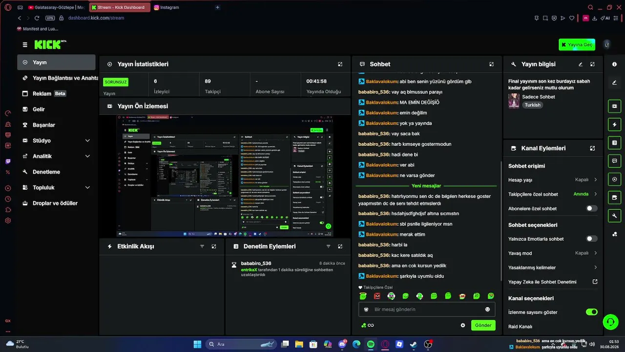Click the chat identity shield icon
625x352 pixels.
tap(366, 309)
